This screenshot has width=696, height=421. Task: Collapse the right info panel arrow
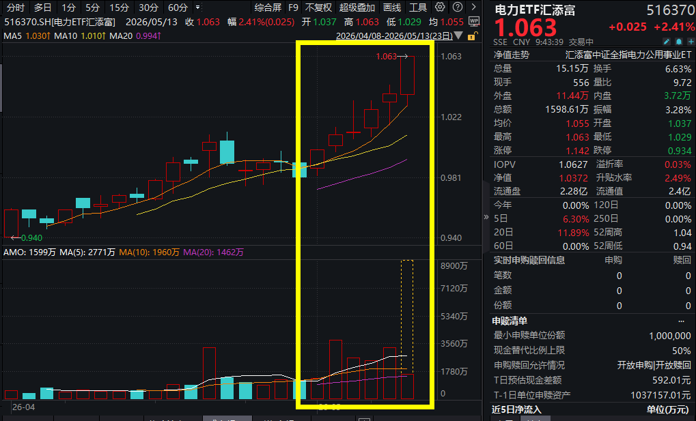pos(486,217)
